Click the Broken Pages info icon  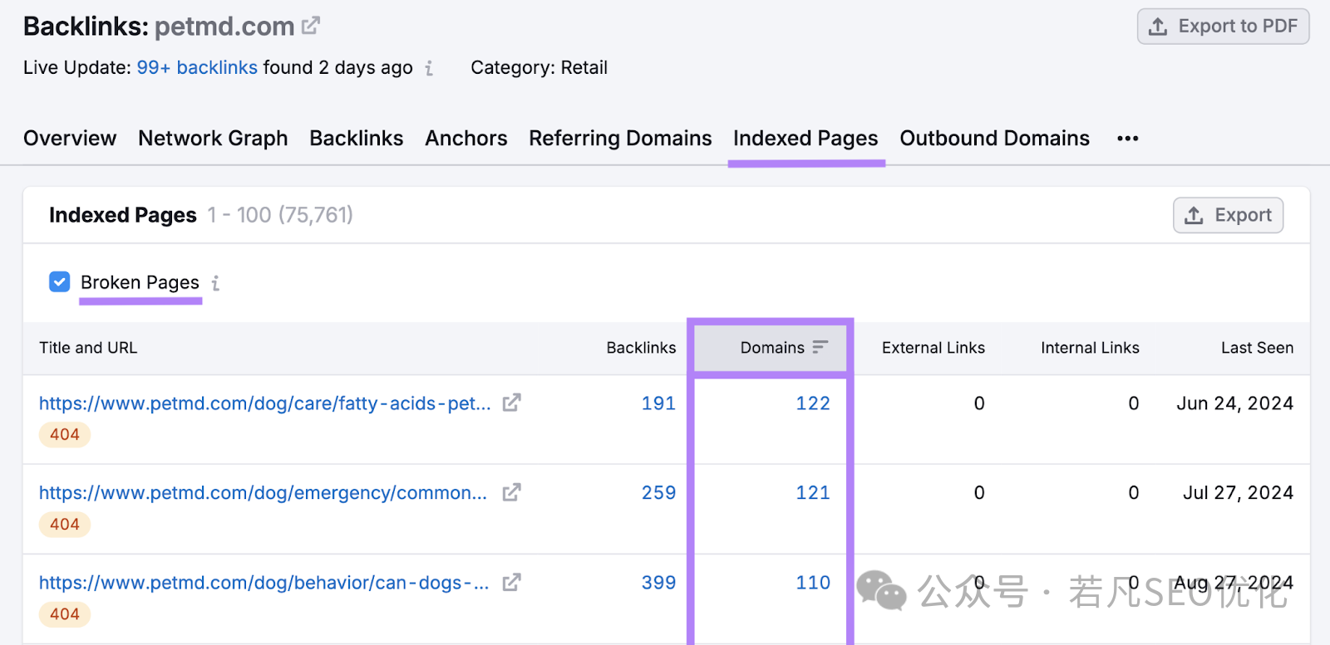[x=215, y=283]
